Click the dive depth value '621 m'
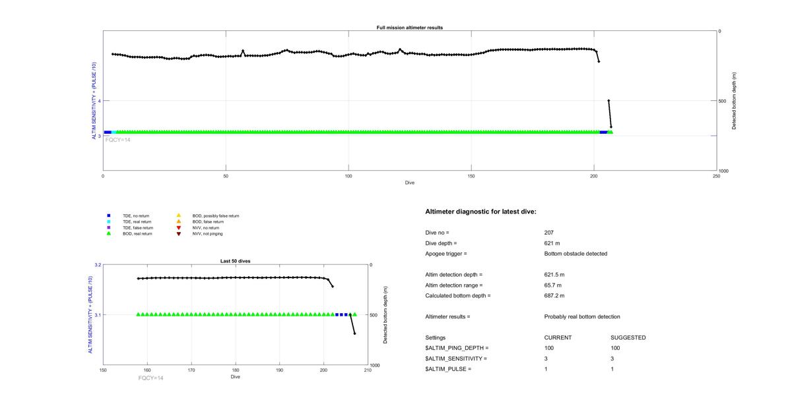 point(552,243)
